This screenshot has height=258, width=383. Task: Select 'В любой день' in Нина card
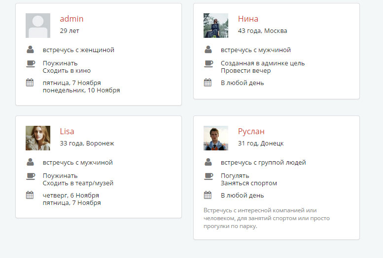(x=243, y=83)
